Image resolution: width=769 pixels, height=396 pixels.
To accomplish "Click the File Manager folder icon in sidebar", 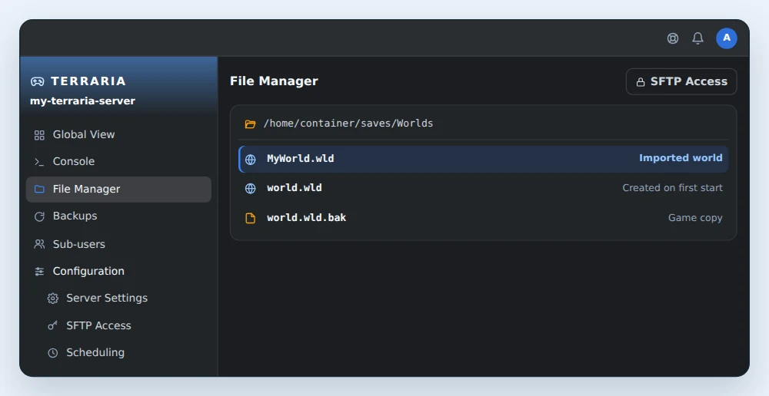I will coord(39,189).
